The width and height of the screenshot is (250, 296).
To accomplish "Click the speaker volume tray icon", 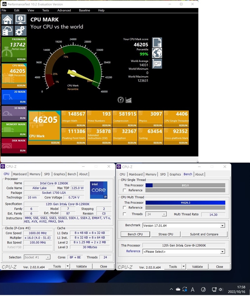I will [221, 289].
